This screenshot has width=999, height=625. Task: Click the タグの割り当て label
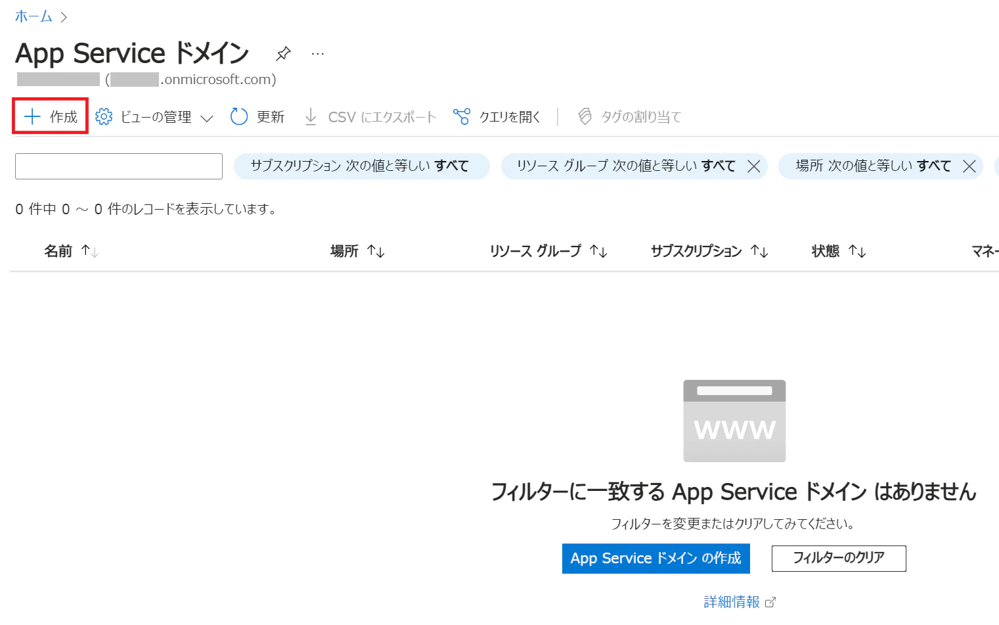[x=641, y=117]
